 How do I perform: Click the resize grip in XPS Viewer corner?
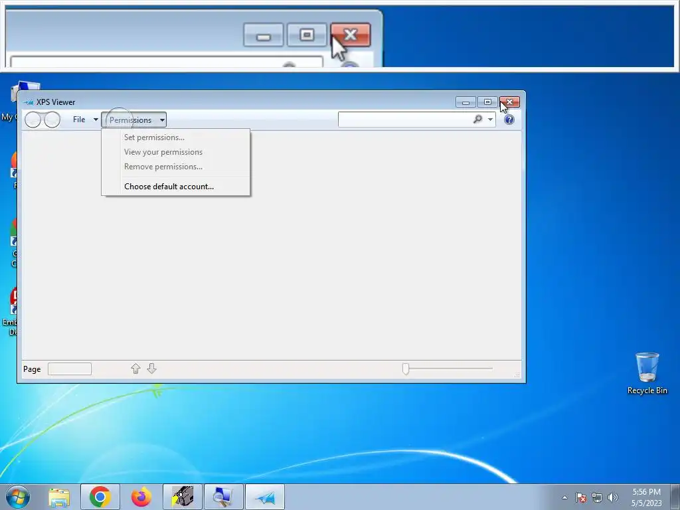pyautogui.click(x=517, y=375)
